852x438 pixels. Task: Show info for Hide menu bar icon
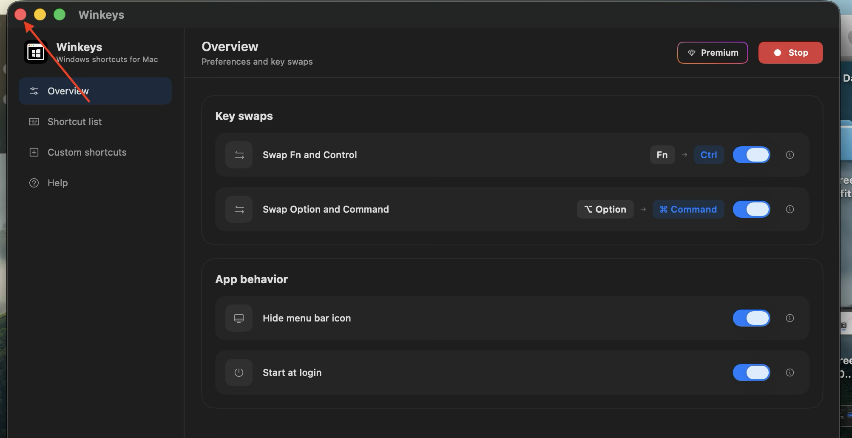pyautogui.click(x=790, y=318)
